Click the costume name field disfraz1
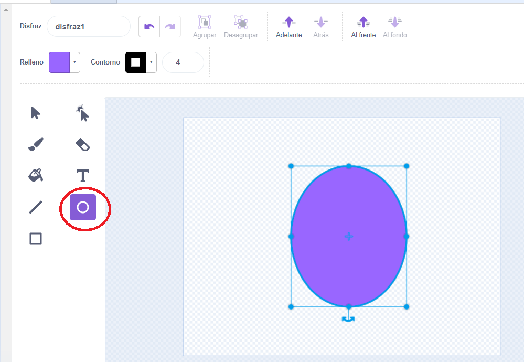Screen dimensions: 524x362 88,27
